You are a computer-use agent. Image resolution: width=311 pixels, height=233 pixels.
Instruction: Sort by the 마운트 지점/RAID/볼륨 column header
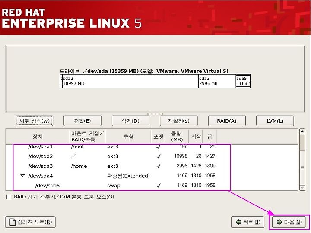(87, 136)
